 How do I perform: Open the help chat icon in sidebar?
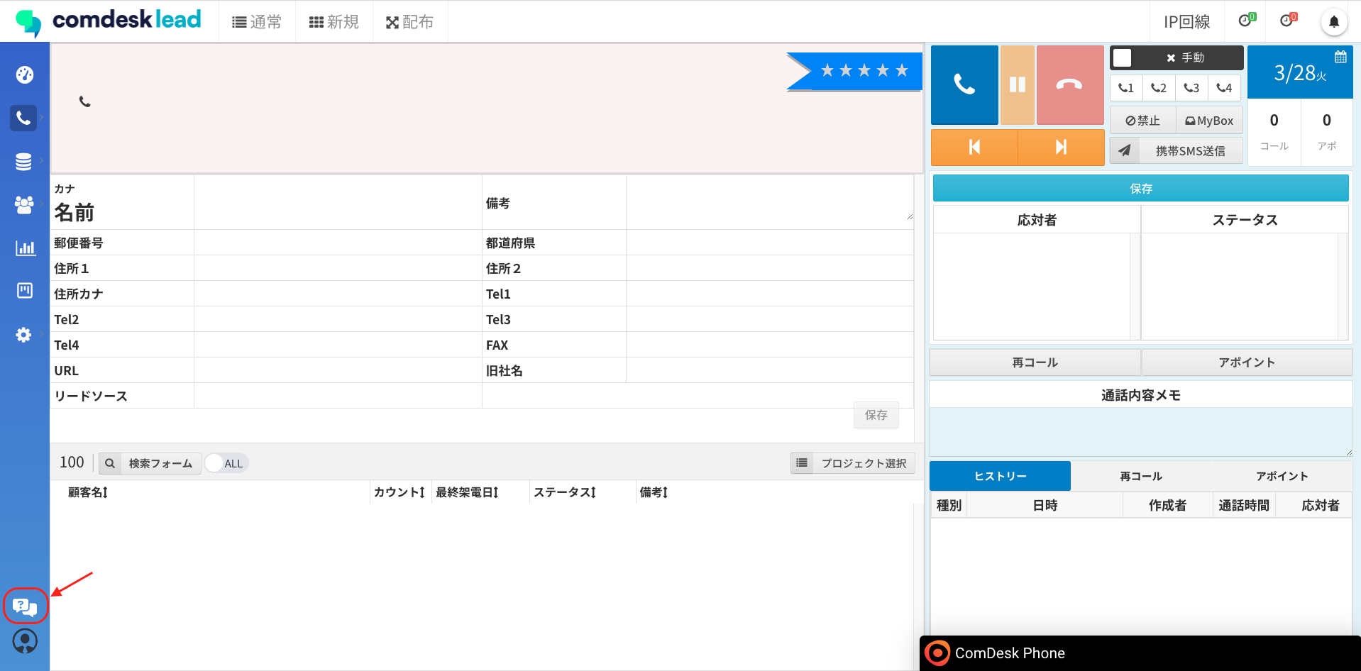click(x=25, y=606)
